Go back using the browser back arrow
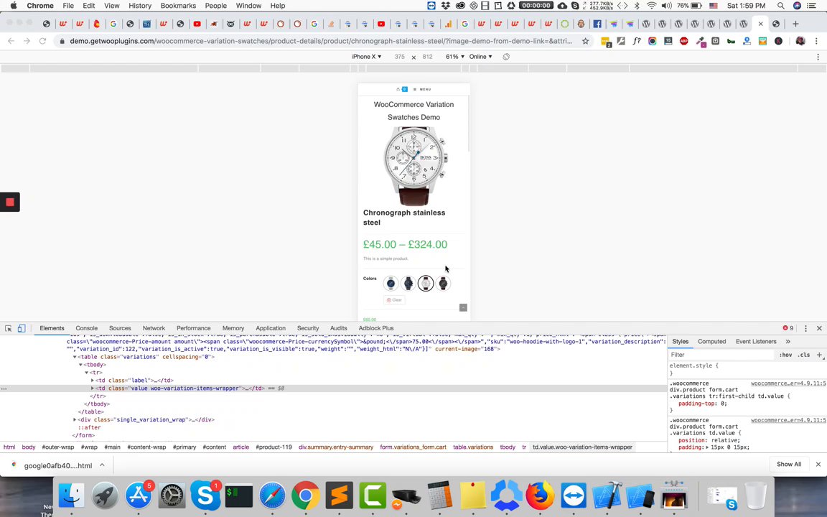Viewport: 827px width, 517px height. pyautogui.click(x=11, y=41)
